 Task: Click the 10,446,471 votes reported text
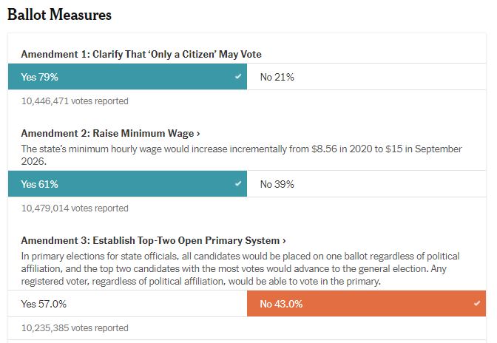coord(75,101)
